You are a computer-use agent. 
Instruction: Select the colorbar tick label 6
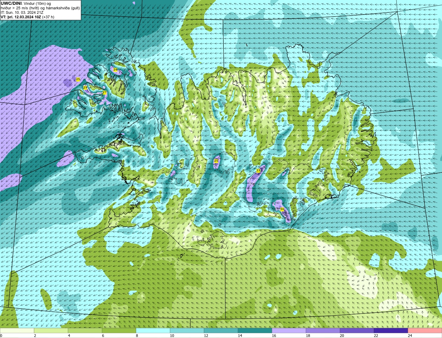point(103,336)
